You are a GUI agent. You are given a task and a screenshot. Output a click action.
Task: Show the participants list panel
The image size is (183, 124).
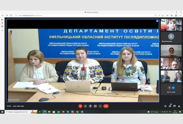pos(170,106)
